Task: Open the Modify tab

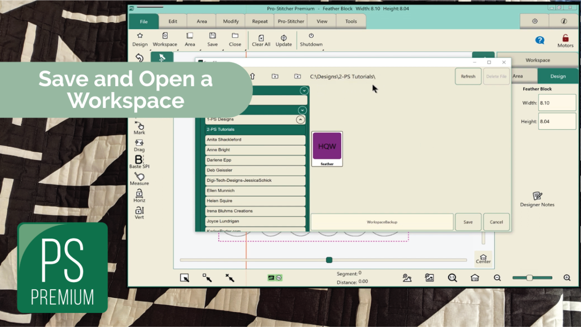Action: 230,21
